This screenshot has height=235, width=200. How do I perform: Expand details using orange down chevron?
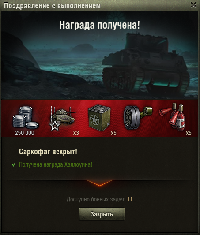[x=100, y=183]
